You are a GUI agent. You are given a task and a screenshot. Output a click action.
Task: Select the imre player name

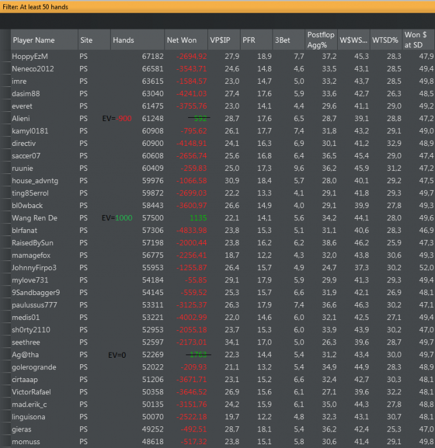19,81
